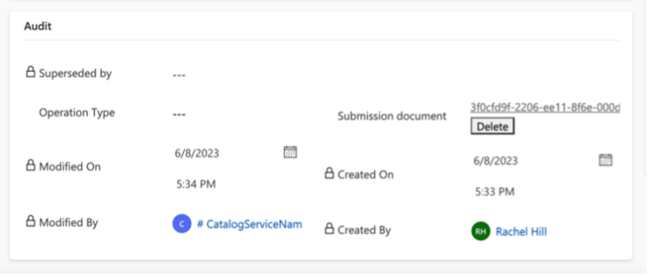Click the lock icon beside Modified On
Viewport: 650px width, 277px height.
click(30, 166)
